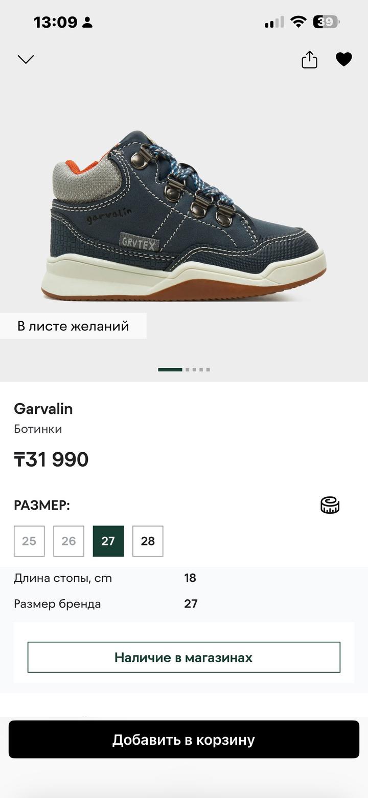Viewport: 368px width, 798px height.
Task: Tap Добавить в корзину button
Action: (x=184, y=740)
